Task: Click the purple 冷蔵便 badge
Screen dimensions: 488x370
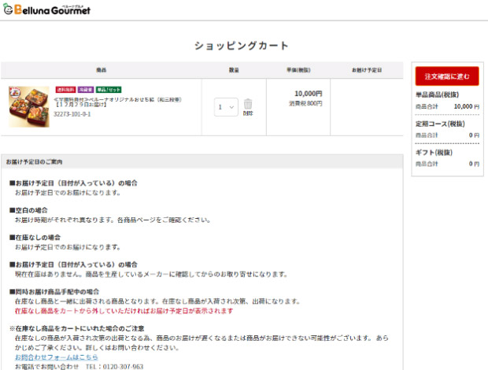Action: pos(85,90)
